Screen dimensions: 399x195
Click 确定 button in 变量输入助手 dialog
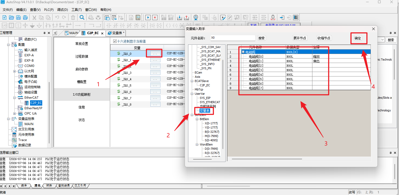click(x=358, y=38)
